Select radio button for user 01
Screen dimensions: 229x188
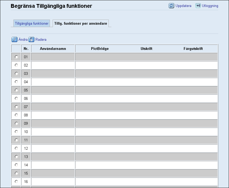[16, 57]
